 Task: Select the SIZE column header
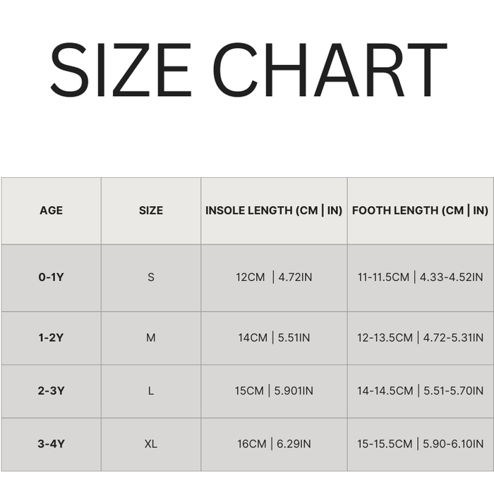tap(150, 210)
